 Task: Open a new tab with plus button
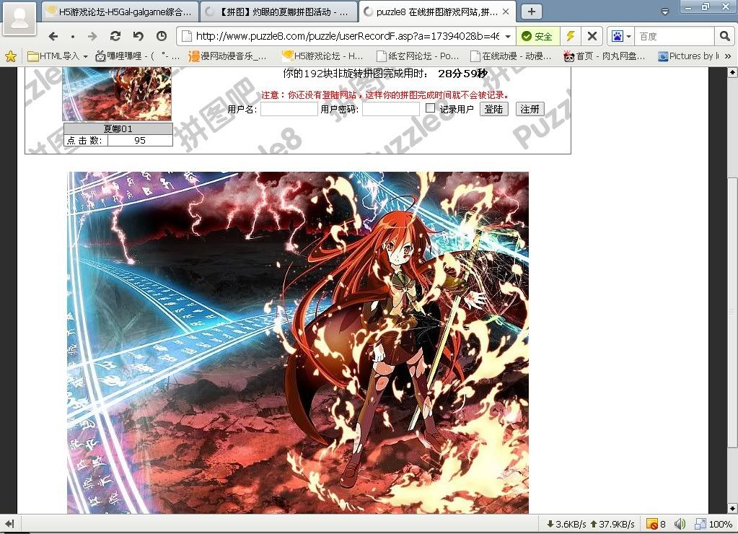pos(532,12)
